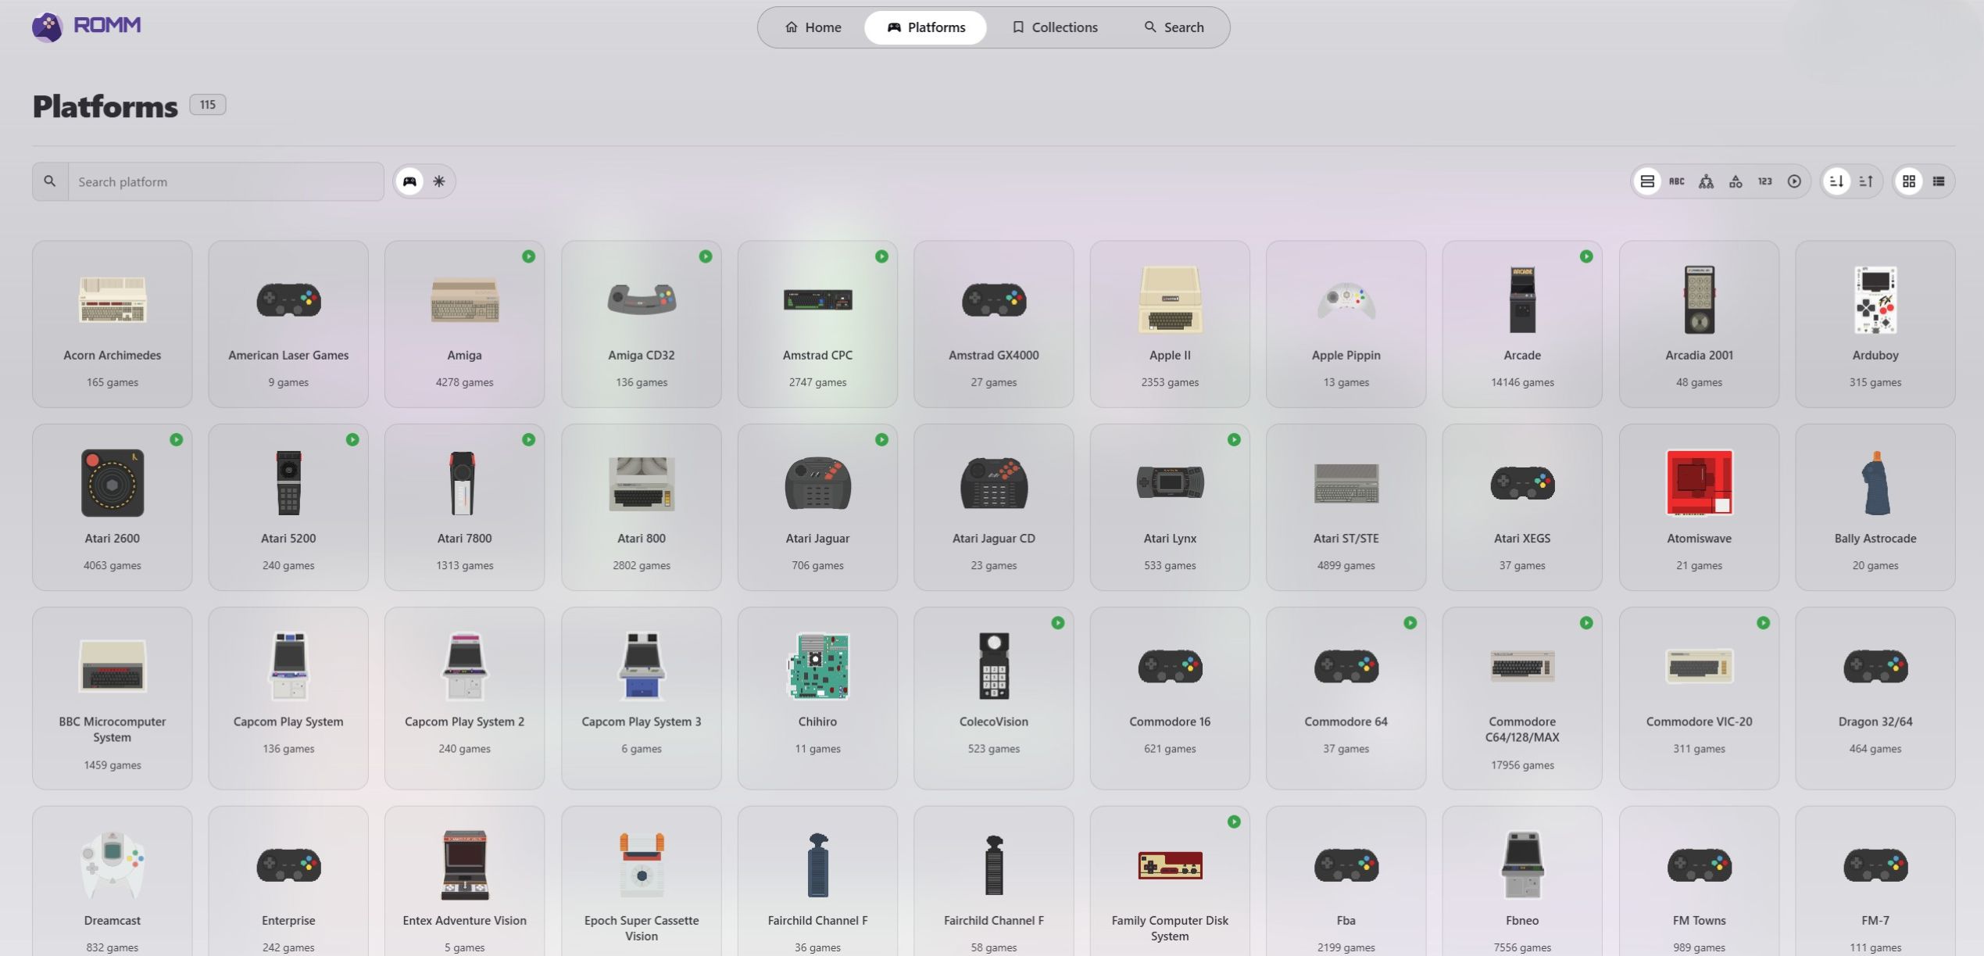Open the Apple II computer image

1170,300
